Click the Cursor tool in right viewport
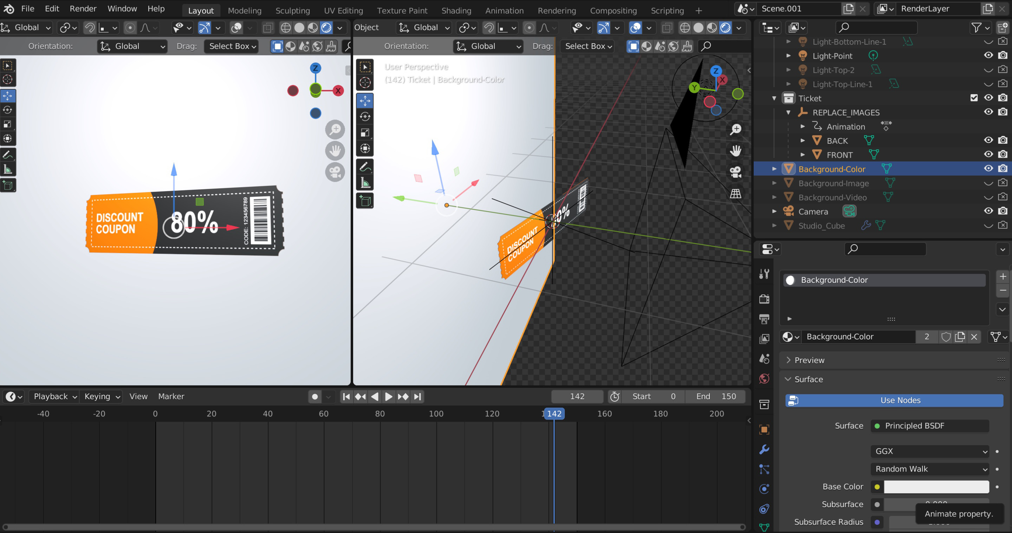The image size is (1012, 533). 365,83
